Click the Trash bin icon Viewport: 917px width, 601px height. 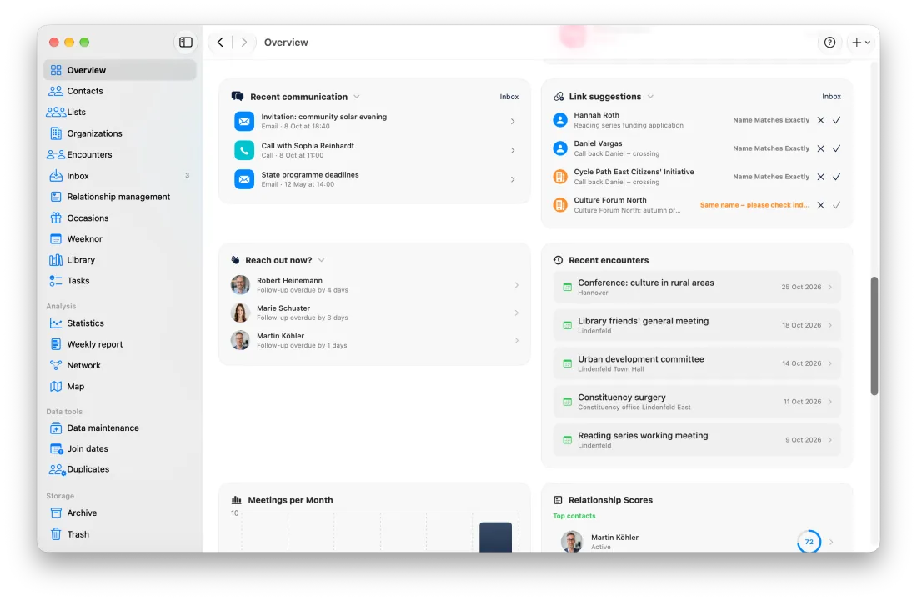56,534
